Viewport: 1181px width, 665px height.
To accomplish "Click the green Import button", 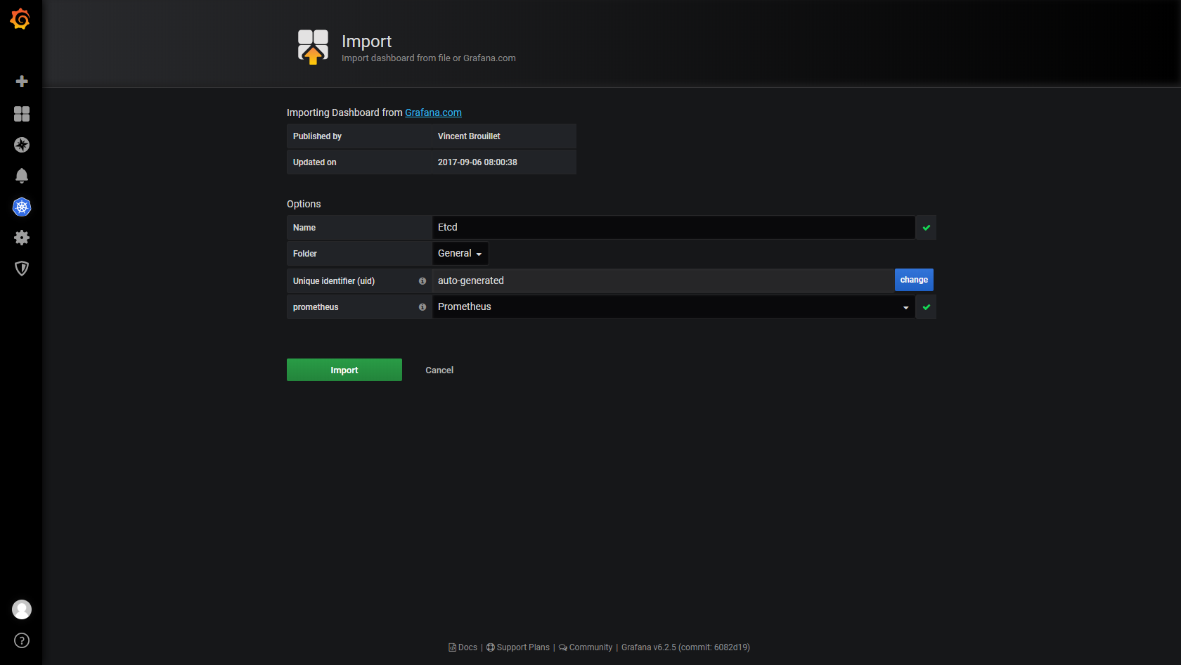I will coord(344,370).
